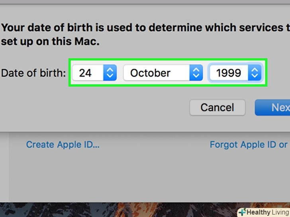Viewport: 290px width, 217px height.
Task: Open the Forgot Apple ID link
Action: 249,144
